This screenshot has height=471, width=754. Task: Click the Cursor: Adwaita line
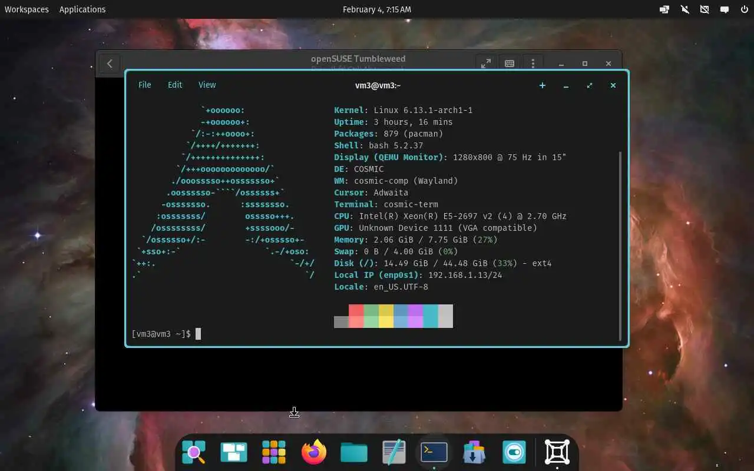371,193
